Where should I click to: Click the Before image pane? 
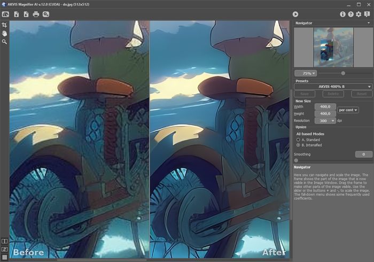(79, 140)
